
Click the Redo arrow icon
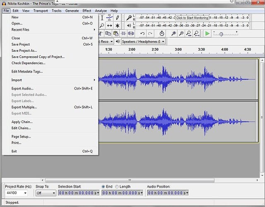(x=150, y=34)
